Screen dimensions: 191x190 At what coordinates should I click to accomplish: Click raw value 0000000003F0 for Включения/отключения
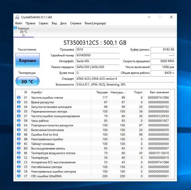tap(158, 130)
